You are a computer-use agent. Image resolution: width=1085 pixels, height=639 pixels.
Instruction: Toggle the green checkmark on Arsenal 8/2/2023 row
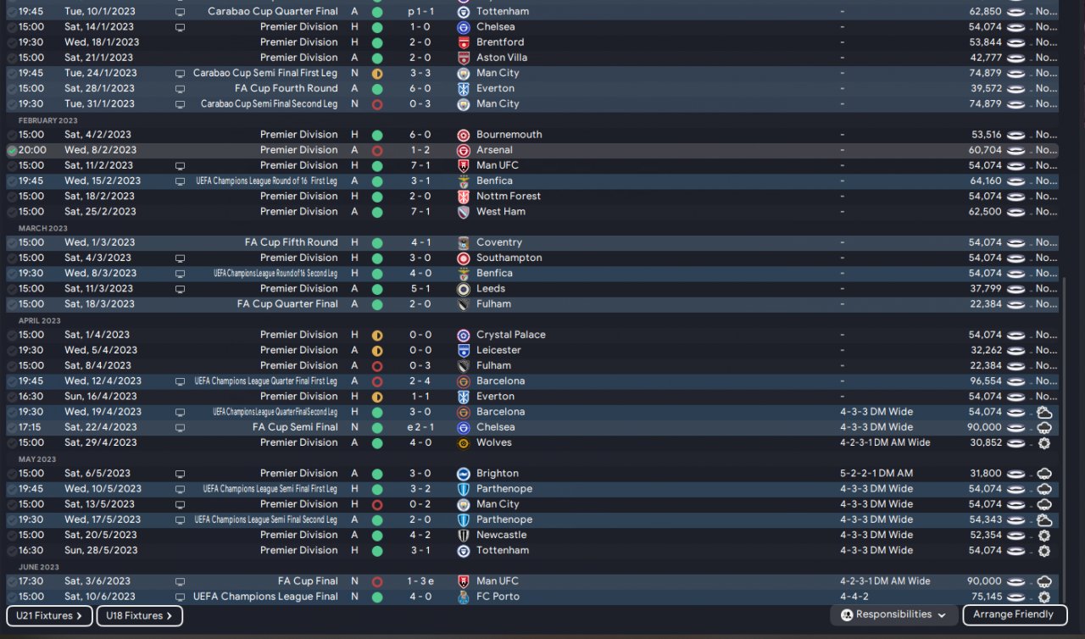(12, 151)
